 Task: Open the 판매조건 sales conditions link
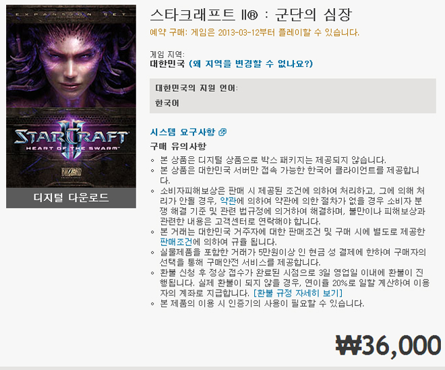tap(176, 242)
